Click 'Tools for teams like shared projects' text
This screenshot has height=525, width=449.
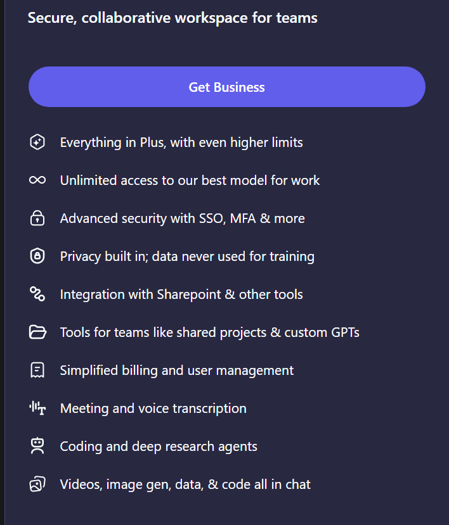point(209,332)
